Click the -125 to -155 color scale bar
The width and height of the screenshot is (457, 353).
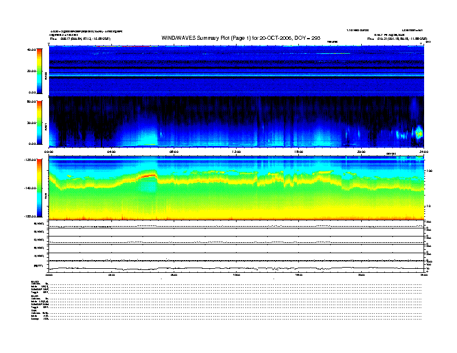pos(39,188)
